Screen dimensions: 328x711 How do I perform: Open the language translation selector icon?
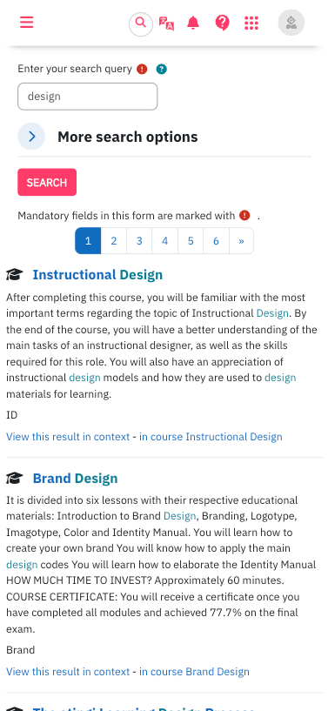[166, 23]
